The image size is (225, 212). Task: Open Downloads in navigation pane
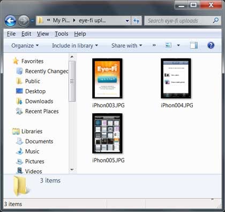click(39, 101)
